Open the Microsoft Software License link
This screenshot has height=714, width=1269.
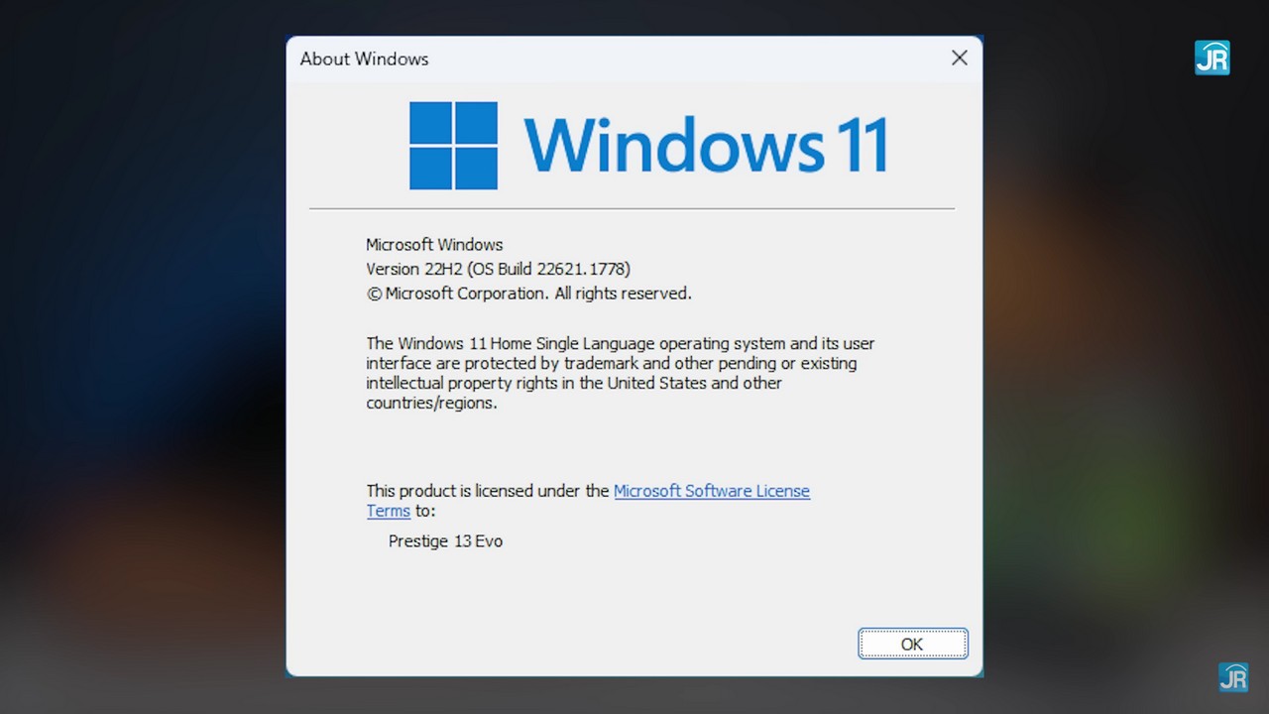pyautogui.click(x=712, y=491)
